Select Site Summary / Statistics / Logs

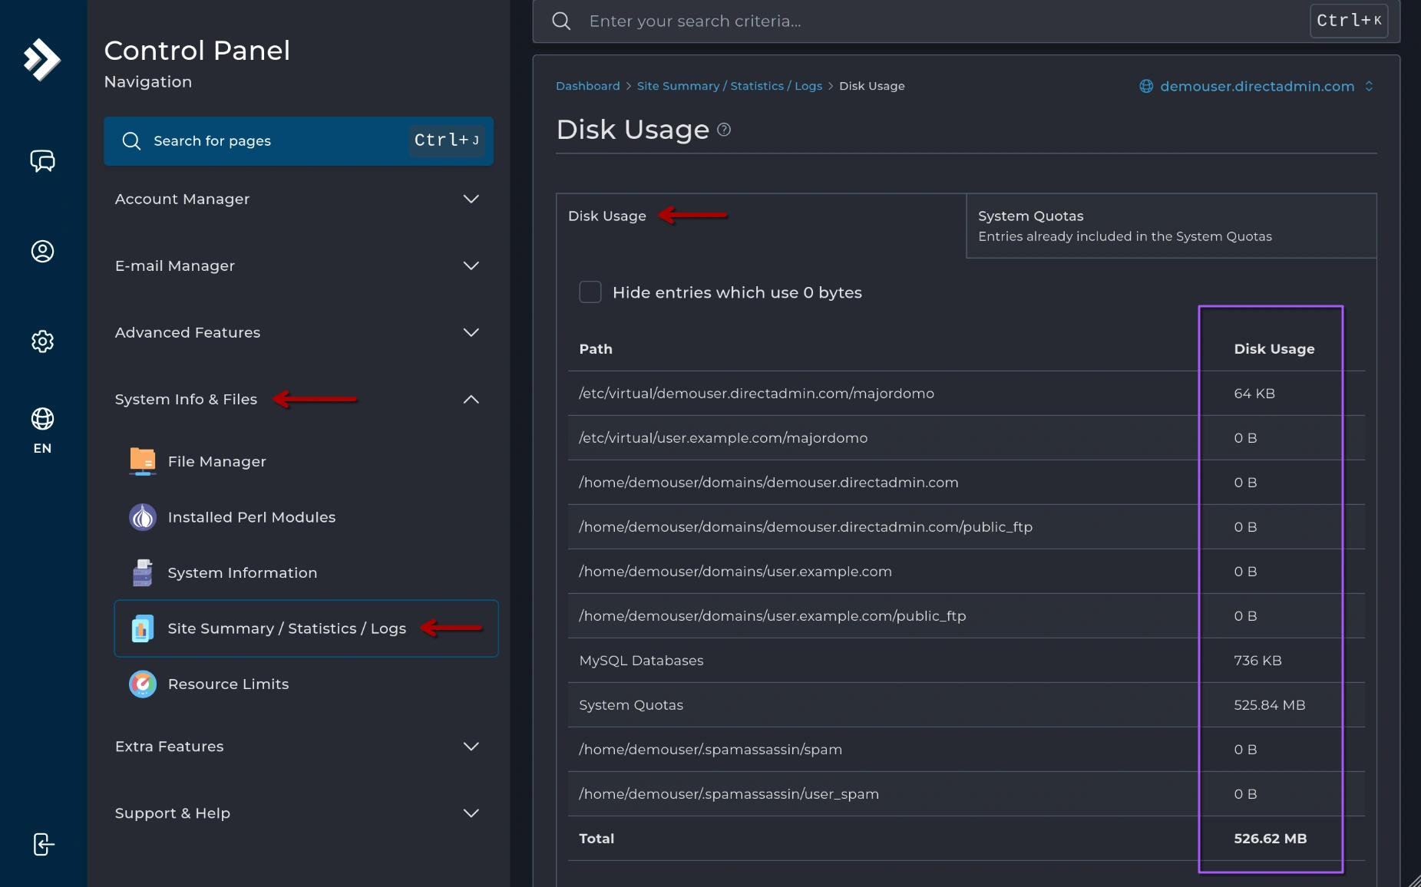287,628
